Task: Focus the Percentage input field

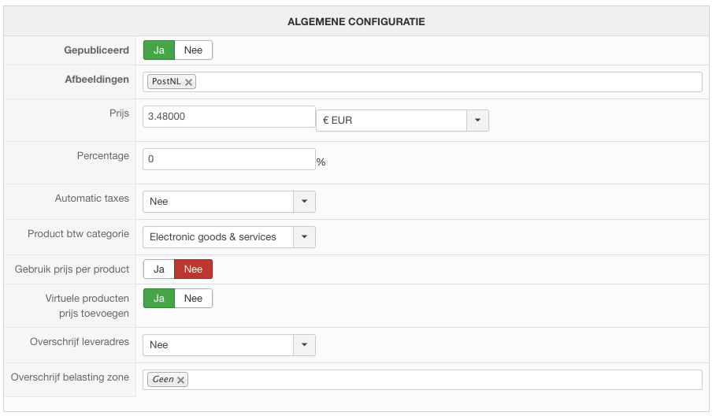Action: [x=228, y=159]
